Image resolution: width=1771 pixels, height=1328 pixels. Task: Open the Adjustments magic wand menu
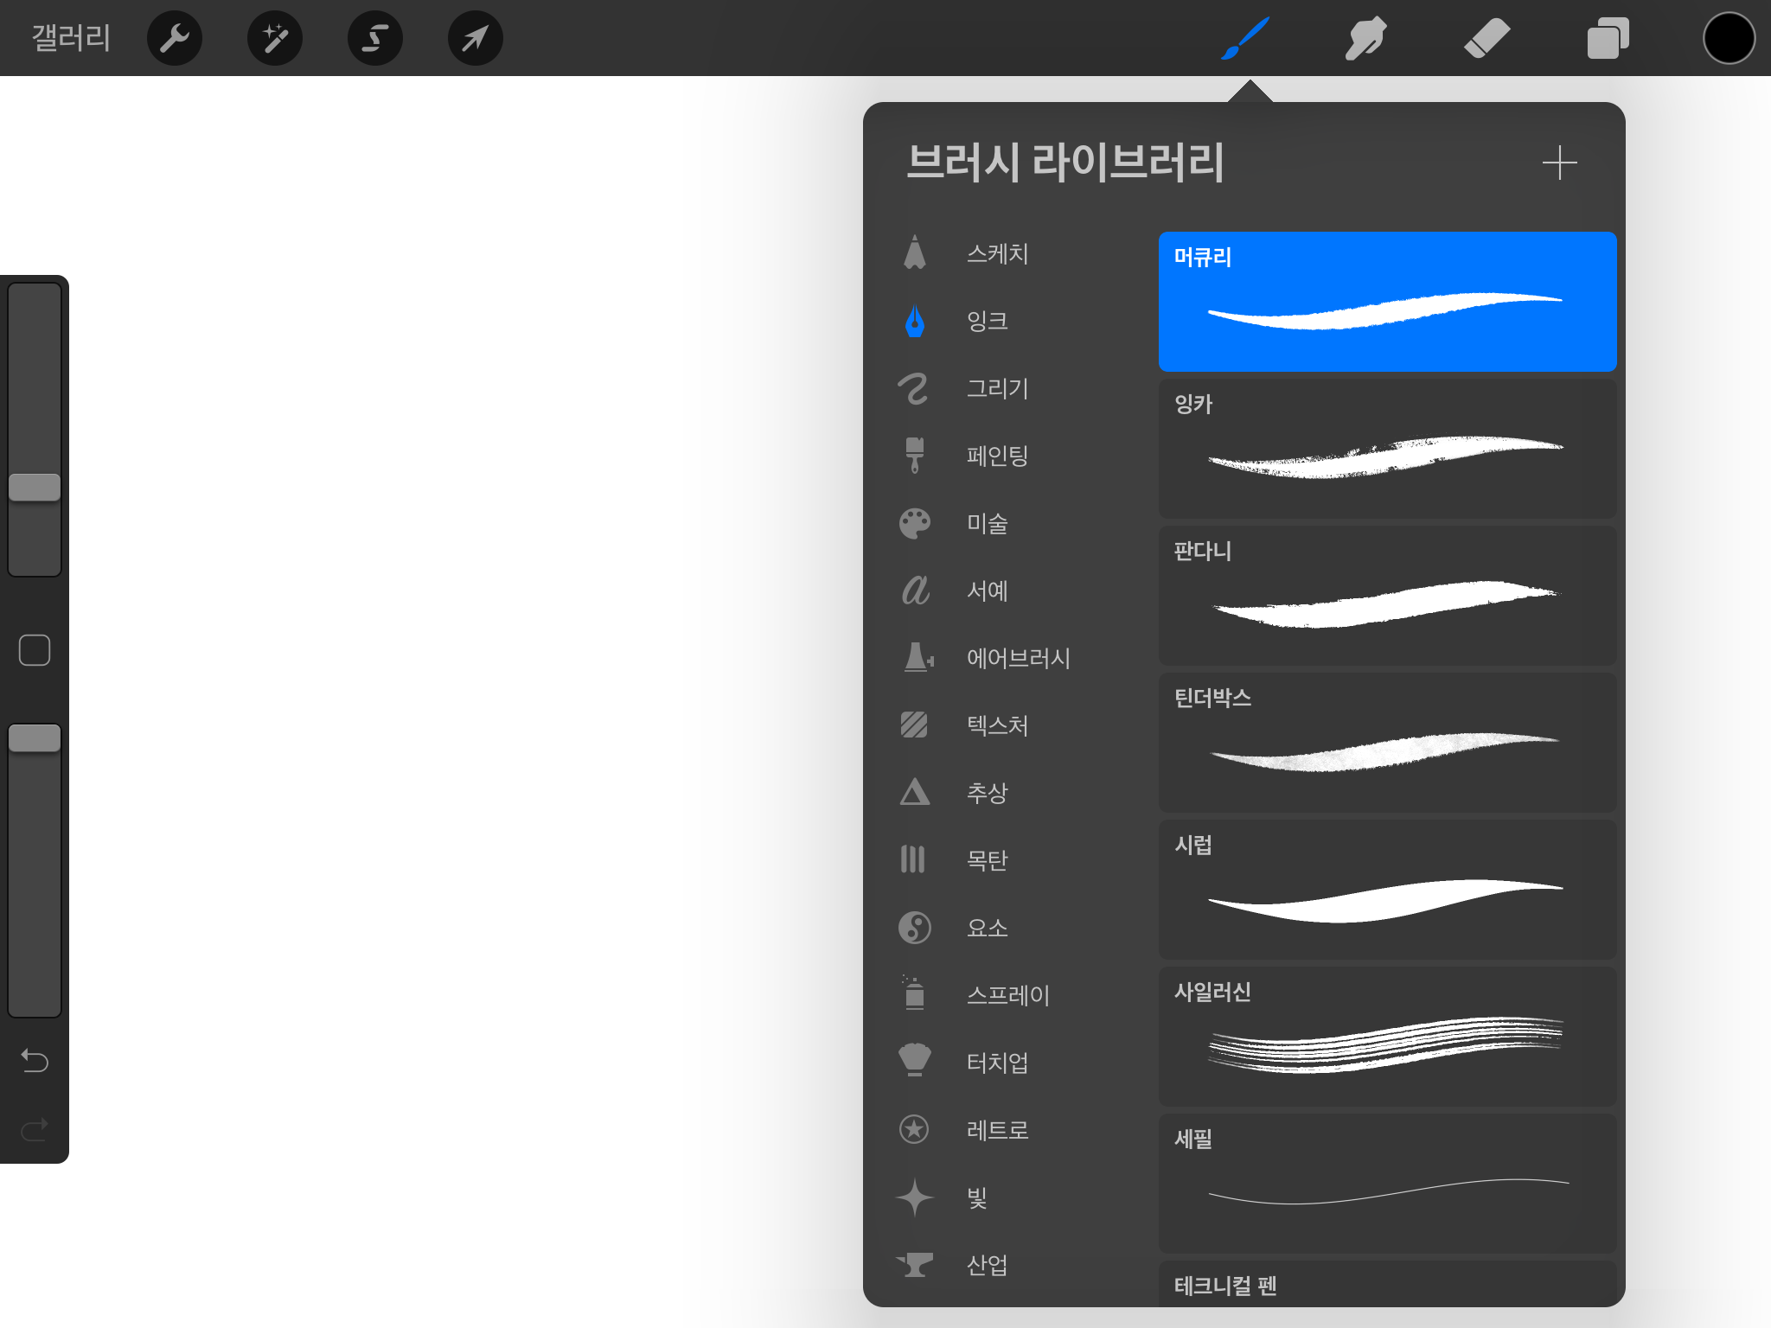point(274,38)
